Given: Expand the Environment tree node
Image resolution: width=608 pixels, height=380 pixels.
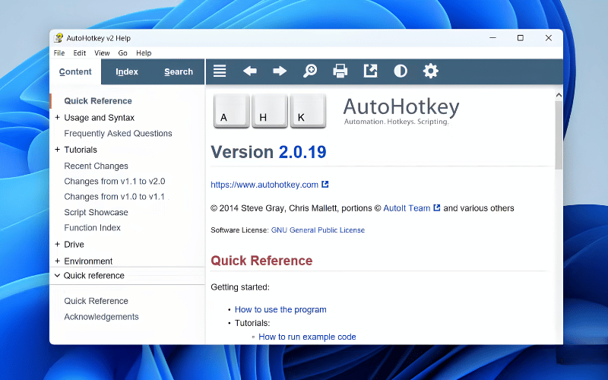Looking at the screenshot, I should pos(58,261).
